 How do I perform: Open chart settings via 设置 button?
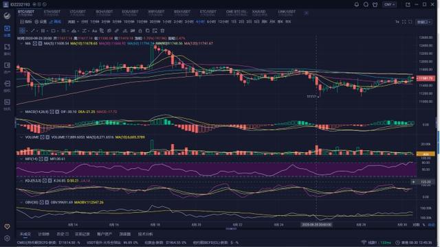tap(41, 21)
